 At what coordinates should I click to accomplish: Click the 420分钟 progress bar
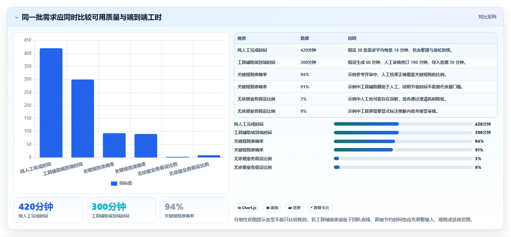(x=403, y=124)
